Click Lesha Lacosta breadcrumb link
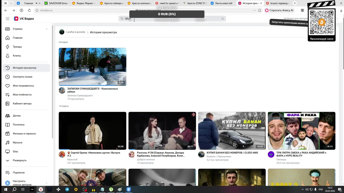344x193 pixels. (x=76, y=32)
